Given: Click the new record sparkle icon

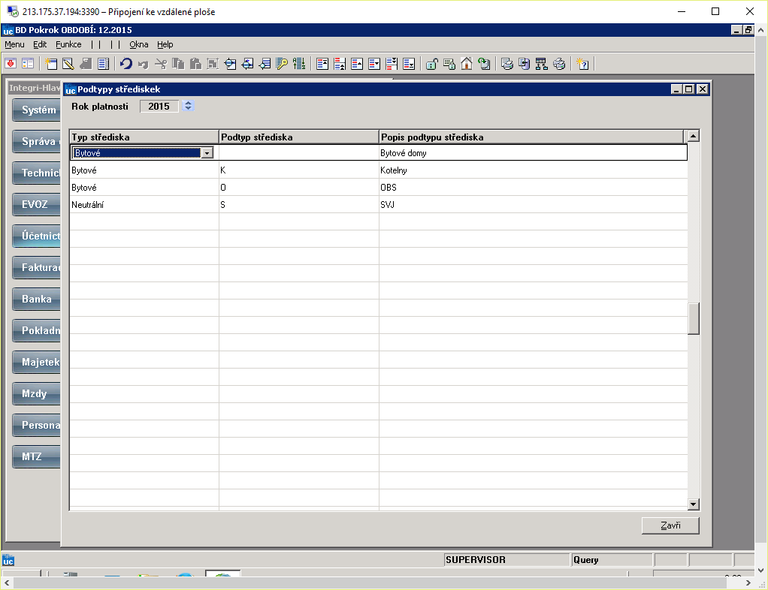Looking at the screenshot, I should click(51, 64).
